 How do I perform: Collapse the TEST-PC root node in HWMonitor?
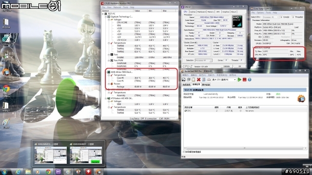[103, 14]
